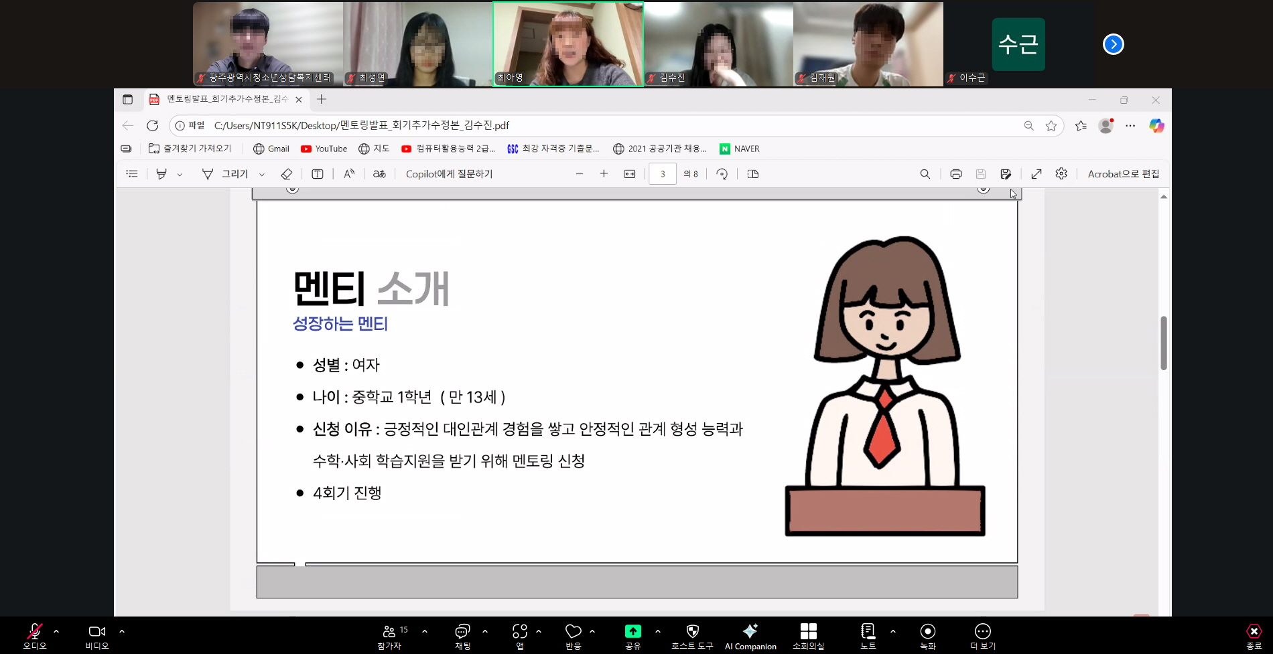
Task: Open the table of contents sidebar icon
Action: [x=132, y=174]
